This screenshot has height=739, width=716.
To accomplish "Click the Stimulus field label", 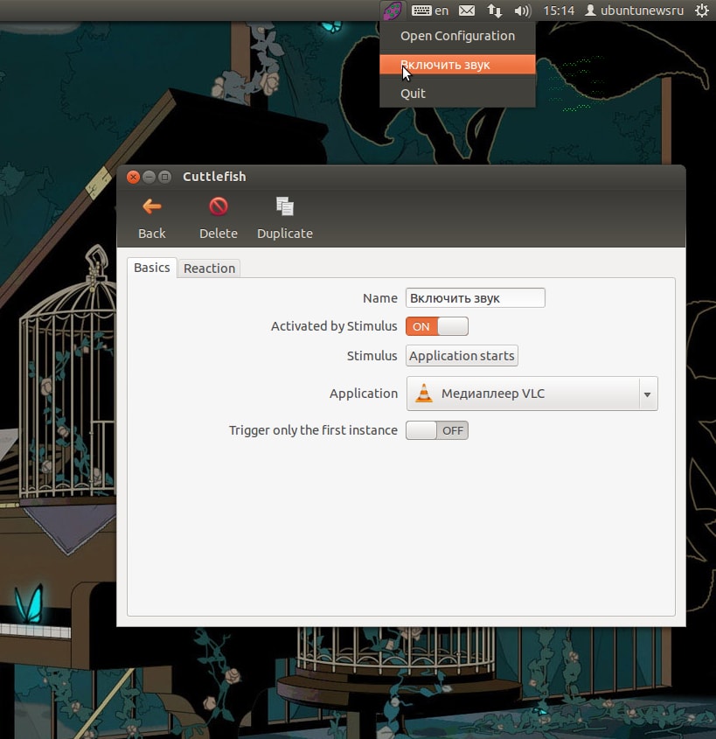I will tap(372, 356).
